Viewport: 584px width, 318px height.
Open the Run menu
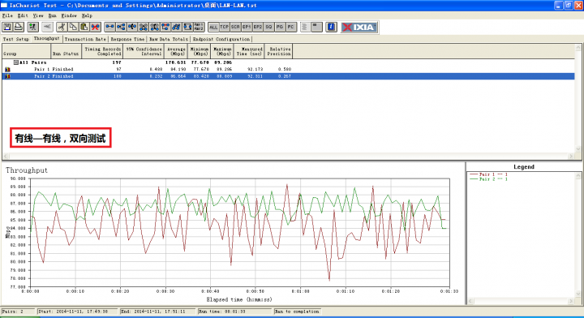tap(52, 15)
